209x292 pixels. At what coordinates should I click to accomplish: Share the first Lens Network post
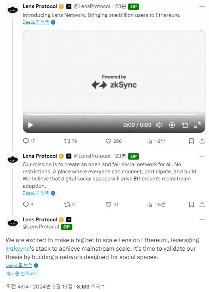tap(202, 141)
